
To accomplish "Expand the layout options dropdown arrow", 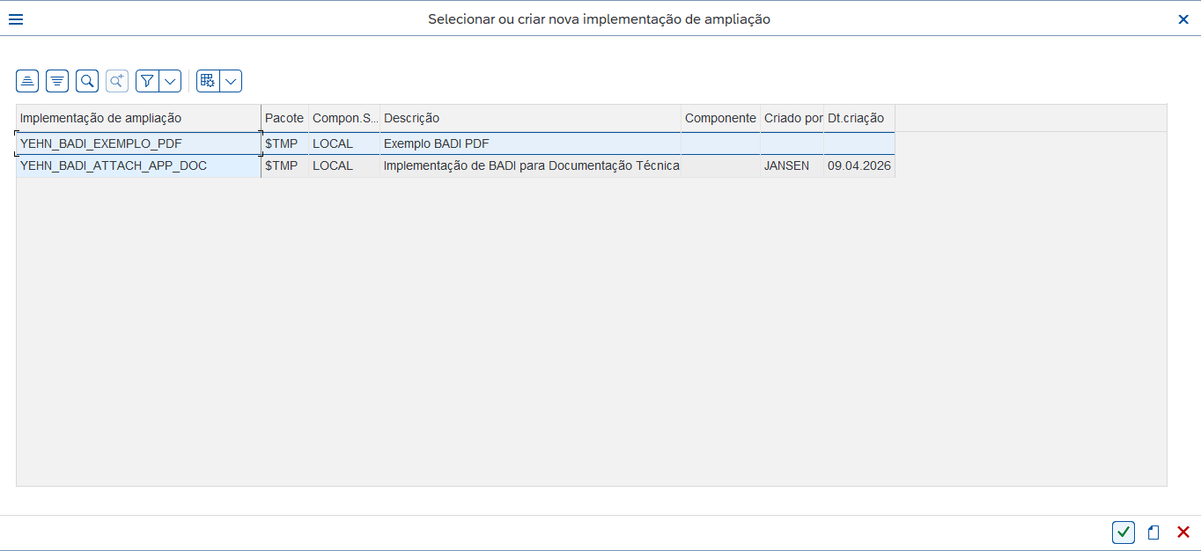I will pos(232,81).
